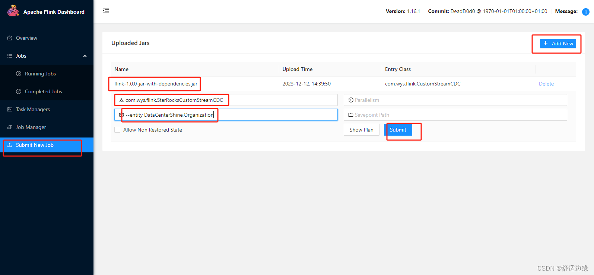Click Show Plan button
The image size is (594, 275).
point(361,130)
